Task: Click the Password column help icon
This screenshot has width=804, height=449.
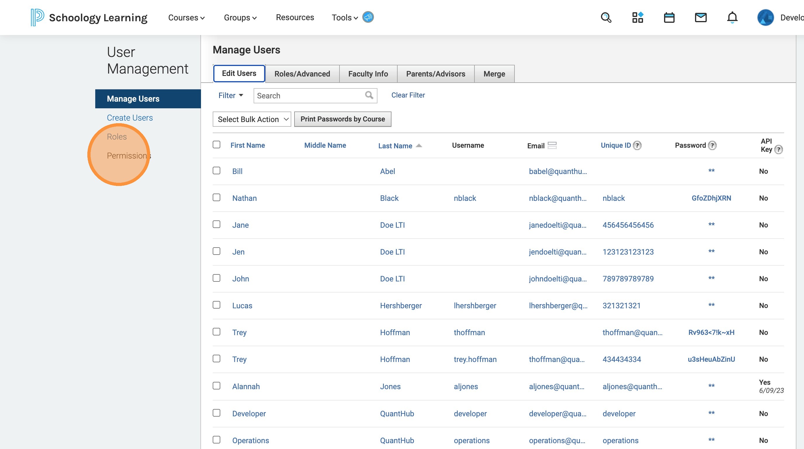Action: pyautogui.click(x=712, y=145)
